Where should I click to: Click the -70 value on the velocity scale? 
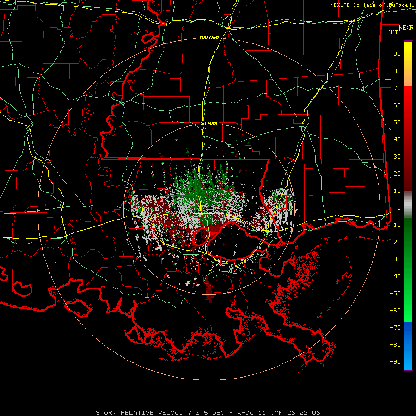(395, 327)
